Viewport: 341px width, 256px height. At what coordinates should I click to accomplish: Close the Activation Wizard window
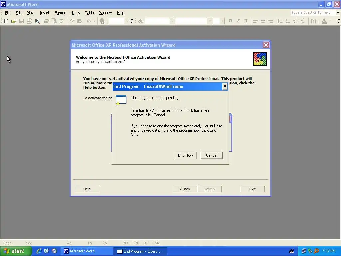266,45
